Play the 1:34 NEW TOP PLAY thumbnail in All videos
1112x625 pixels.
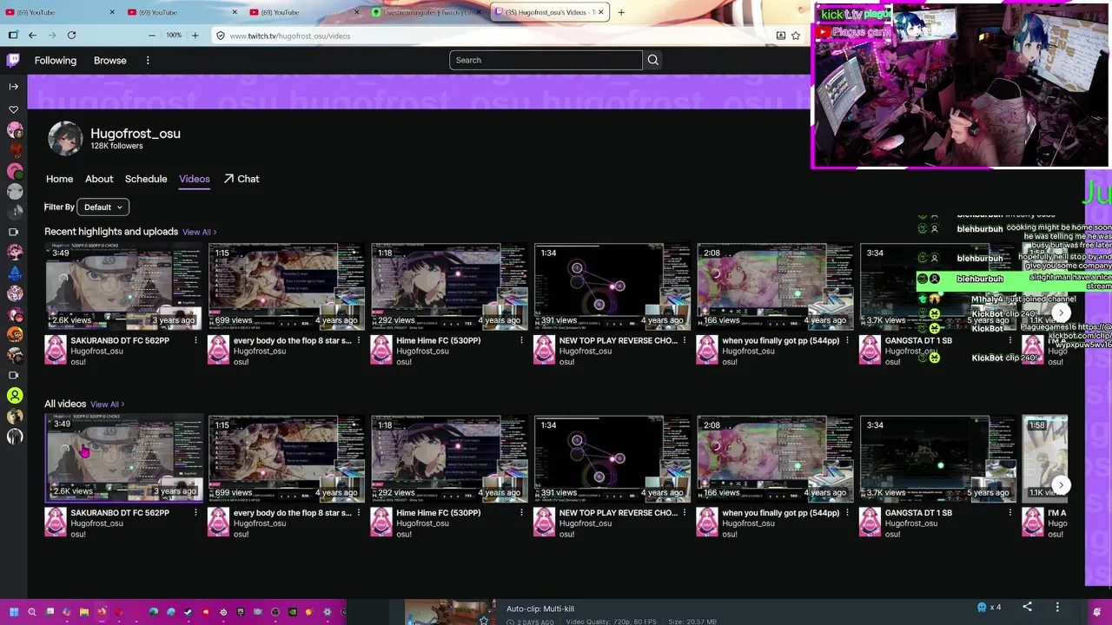tap(612, 458)
